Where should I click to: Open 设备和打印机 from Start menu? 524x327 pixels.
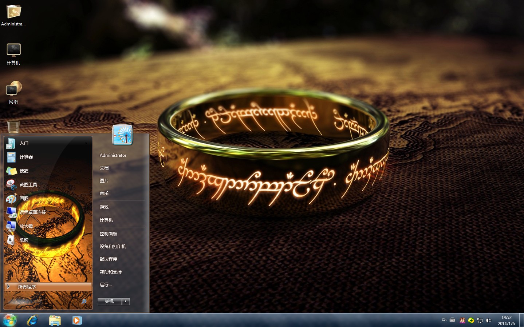click(x=113, y=247)
